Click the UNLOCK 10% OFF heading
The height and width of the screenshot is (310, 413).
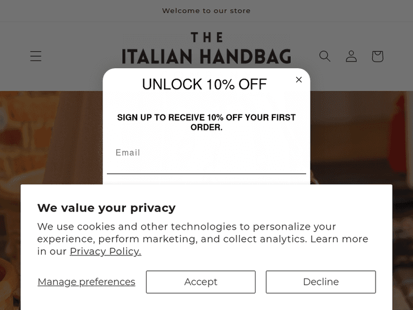(204, 84)
